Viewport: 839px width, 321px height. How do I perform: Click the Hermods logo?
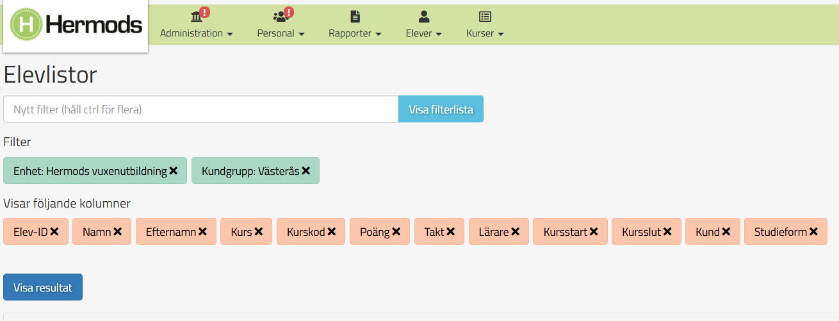[76, 25]
